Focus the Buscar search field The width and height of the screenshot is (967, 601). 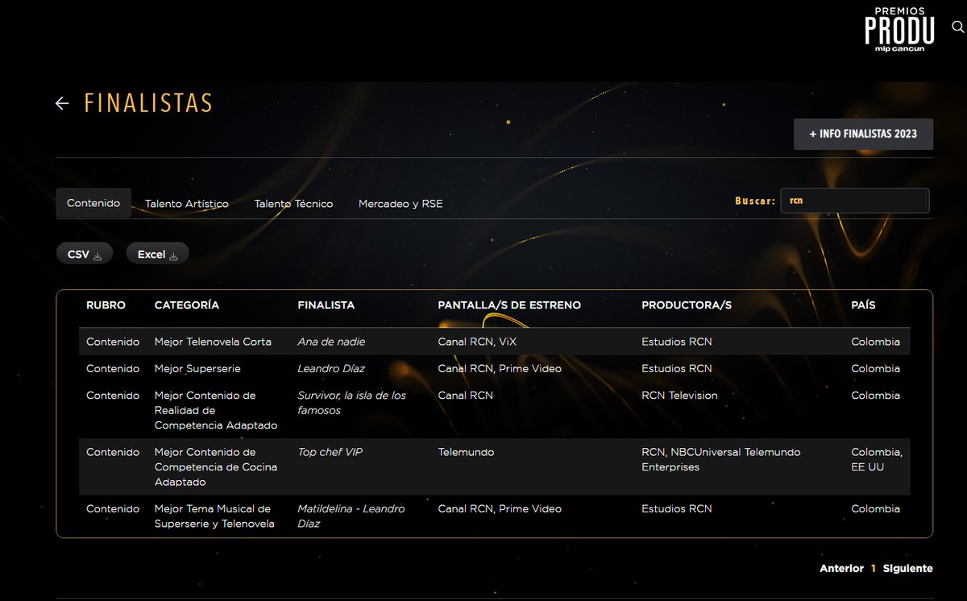coord(854,201)
